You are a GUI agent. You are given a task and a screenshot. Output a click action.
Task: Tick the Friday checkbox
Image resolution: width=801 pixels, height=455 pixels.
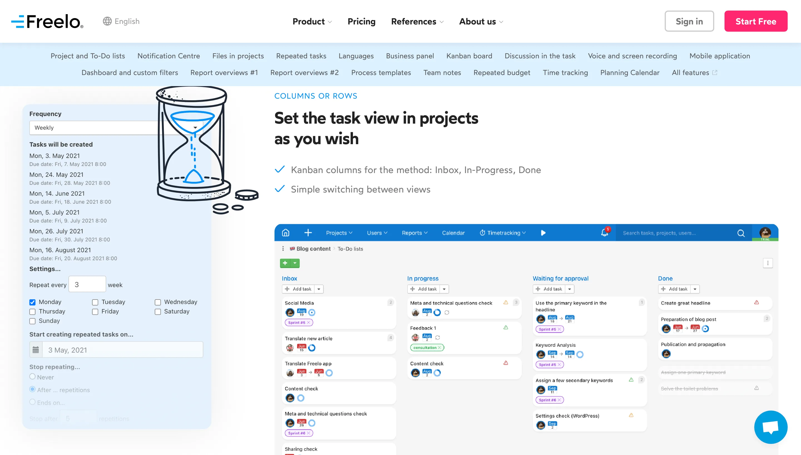click(x=95, y=312)
